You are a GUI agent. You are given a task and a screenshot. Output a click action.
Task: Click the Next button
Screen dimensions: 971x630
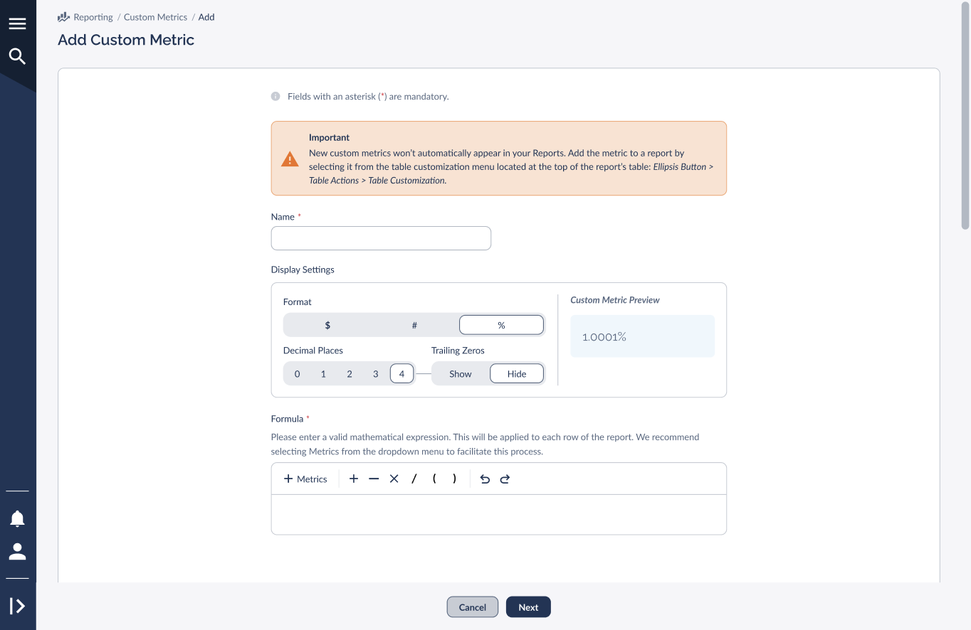(528, 607)
